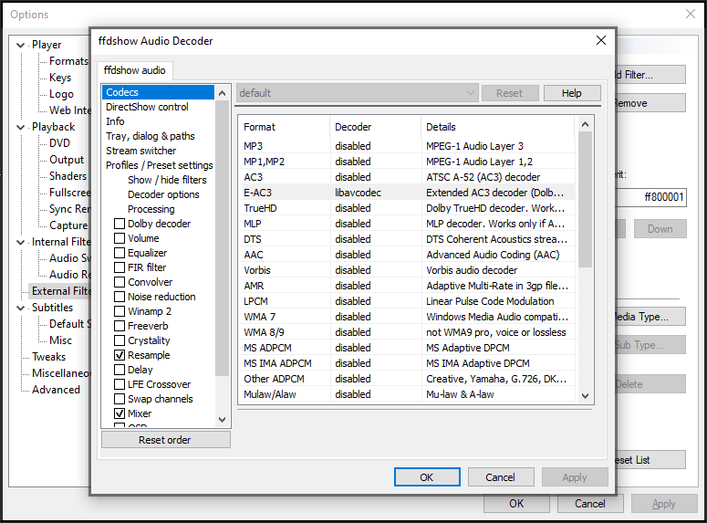Cancel the ffdshow Audio Decoder dialog
707x523 pixels.
[x=501, y=477]
